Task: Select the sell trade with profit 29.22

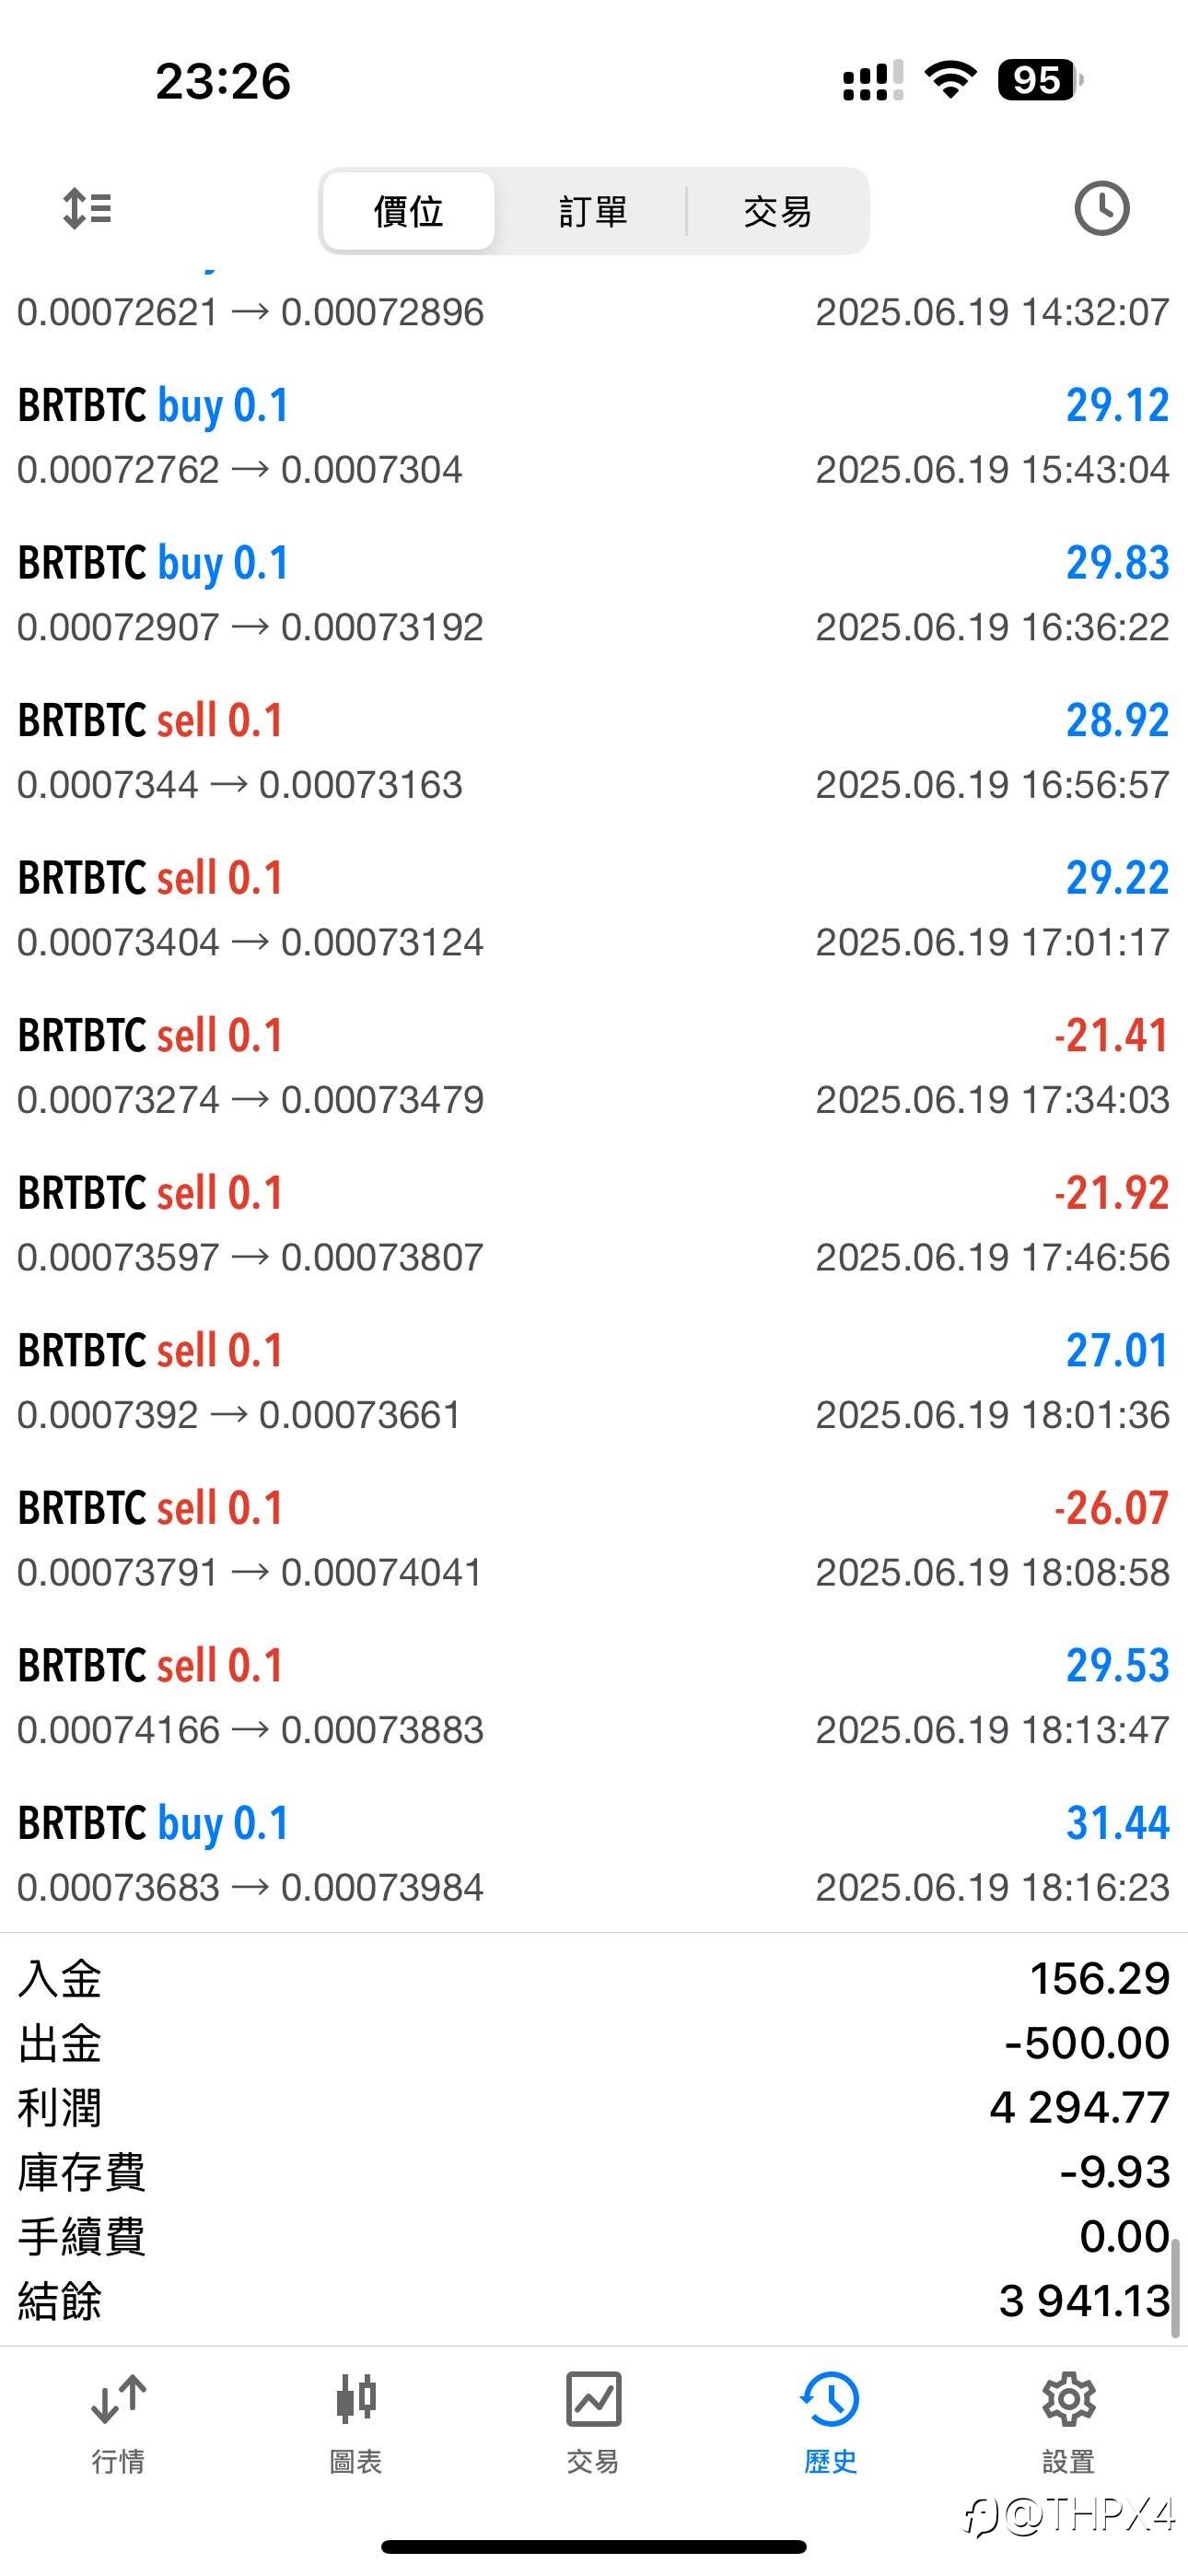Action: [x=594, y=909]
